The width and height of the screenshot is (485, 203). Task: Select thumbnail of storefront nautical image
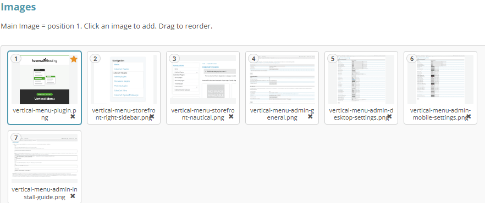[x=203, y=80]
